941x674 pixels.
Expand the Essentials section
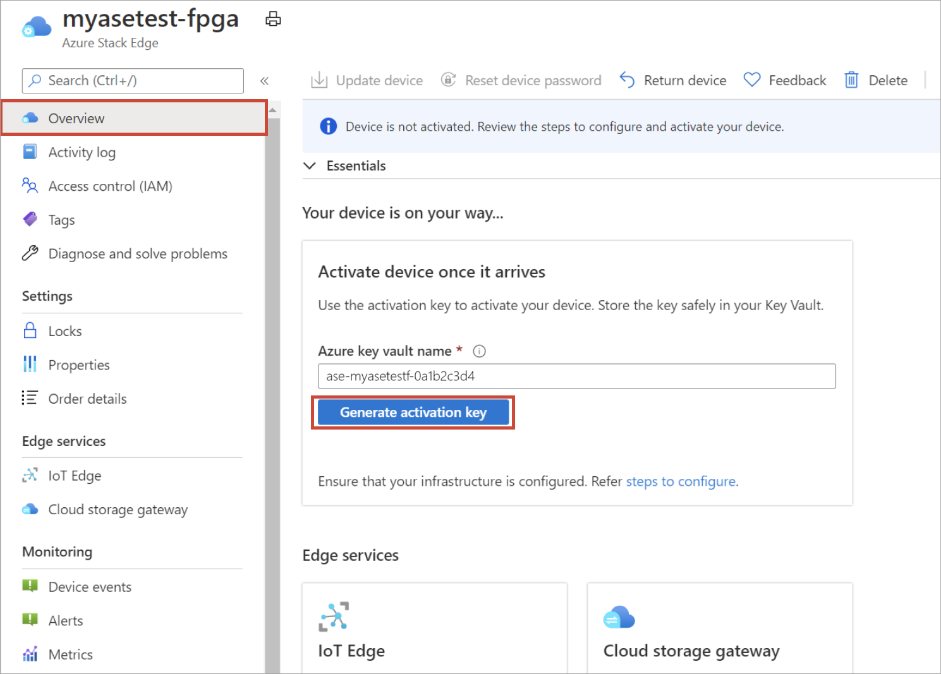[310, 165]
